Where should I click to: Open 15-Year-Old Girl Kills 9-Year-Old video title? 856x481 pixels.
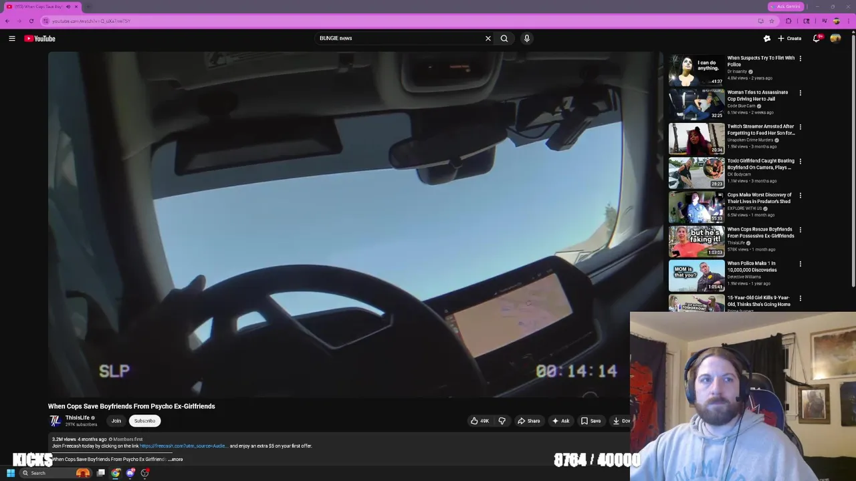pos(758,301)
